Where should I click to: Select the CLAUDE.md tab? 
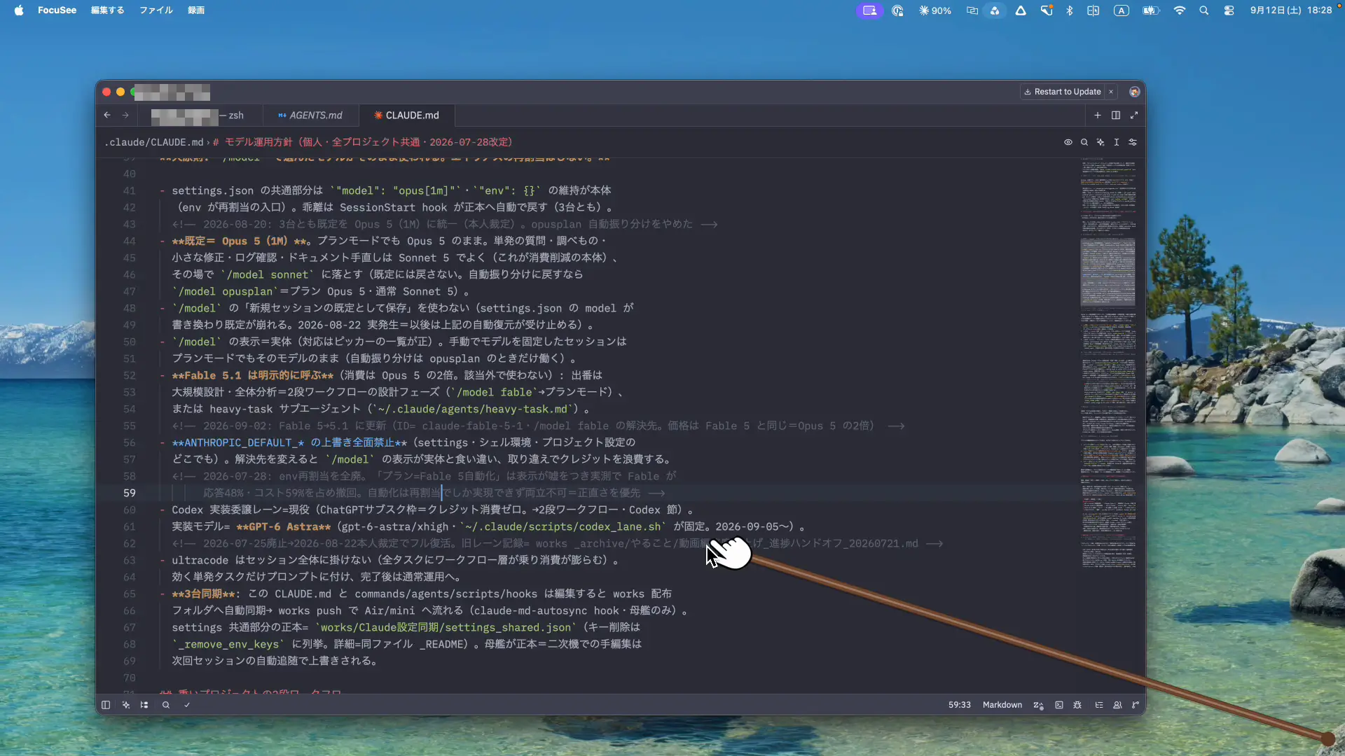coord(407,115)
